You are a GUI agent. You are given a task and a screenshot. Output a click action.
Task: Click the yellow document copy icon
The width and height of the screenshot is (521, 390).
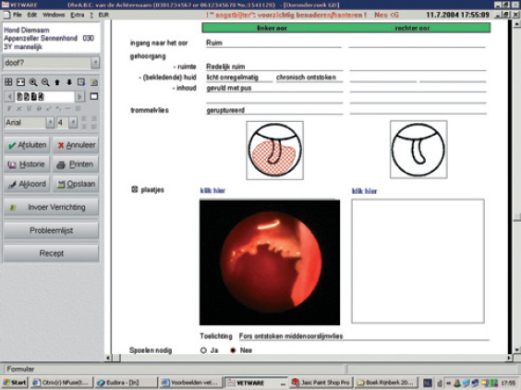coord(94,82)
